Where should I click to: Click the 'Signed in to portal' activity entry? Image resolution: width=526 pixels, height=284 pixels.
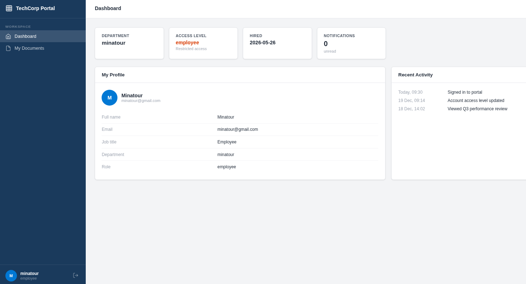click(x=465, y=92)
